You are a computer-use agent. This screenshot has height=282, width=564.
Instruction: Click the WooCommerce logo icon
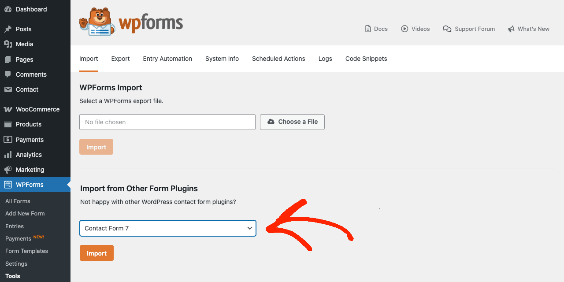point(8,109)
